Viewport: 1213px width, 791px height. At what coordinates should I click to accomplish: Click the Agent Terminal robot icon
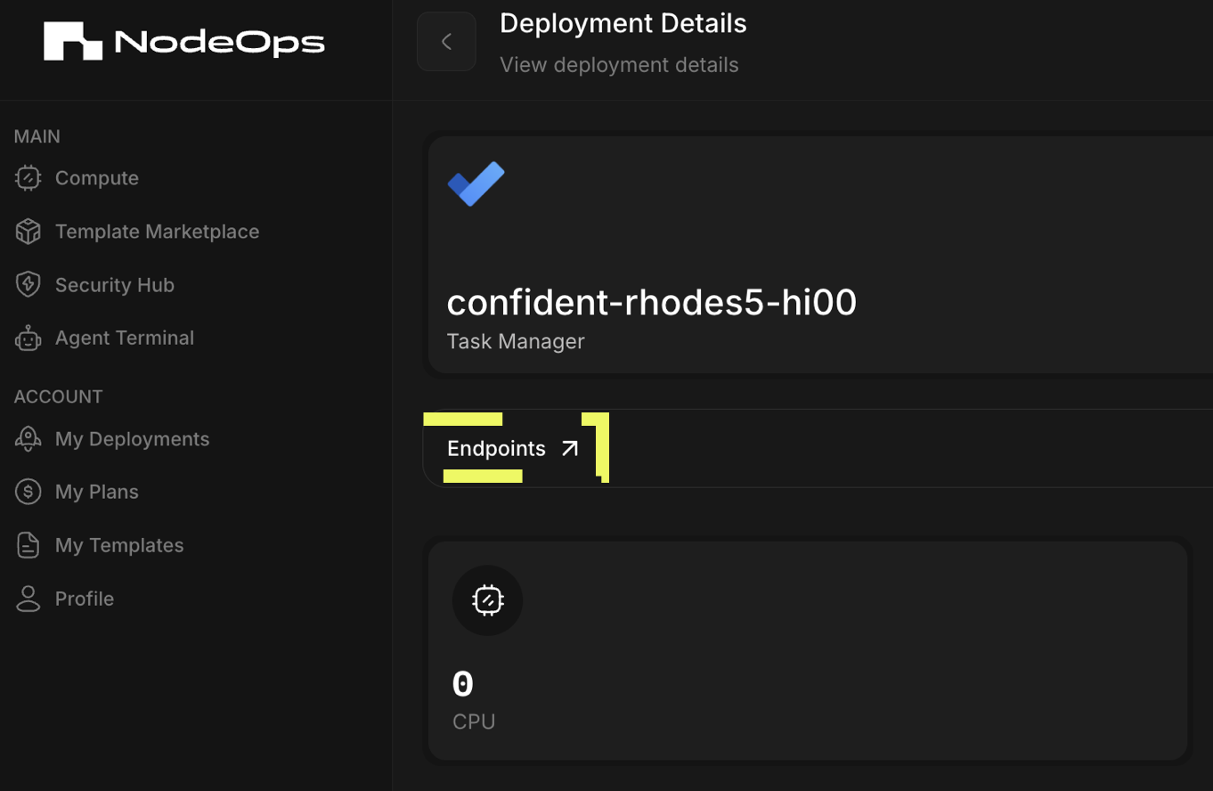(28, 338)
